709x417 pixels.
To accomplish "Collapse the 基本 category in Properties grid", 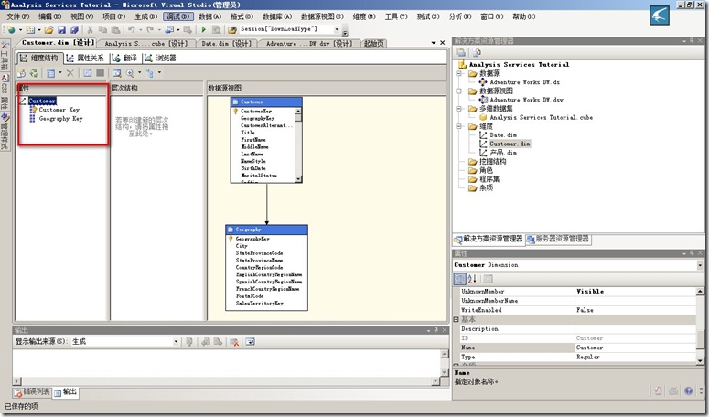I will tap(457, 319).
